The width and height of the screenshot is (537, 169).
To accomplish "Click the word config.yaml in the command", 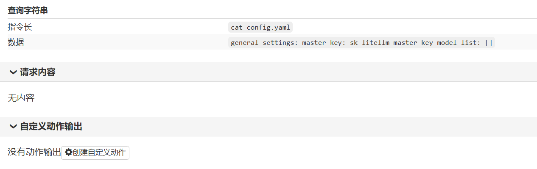I will (x=268, y=28).
